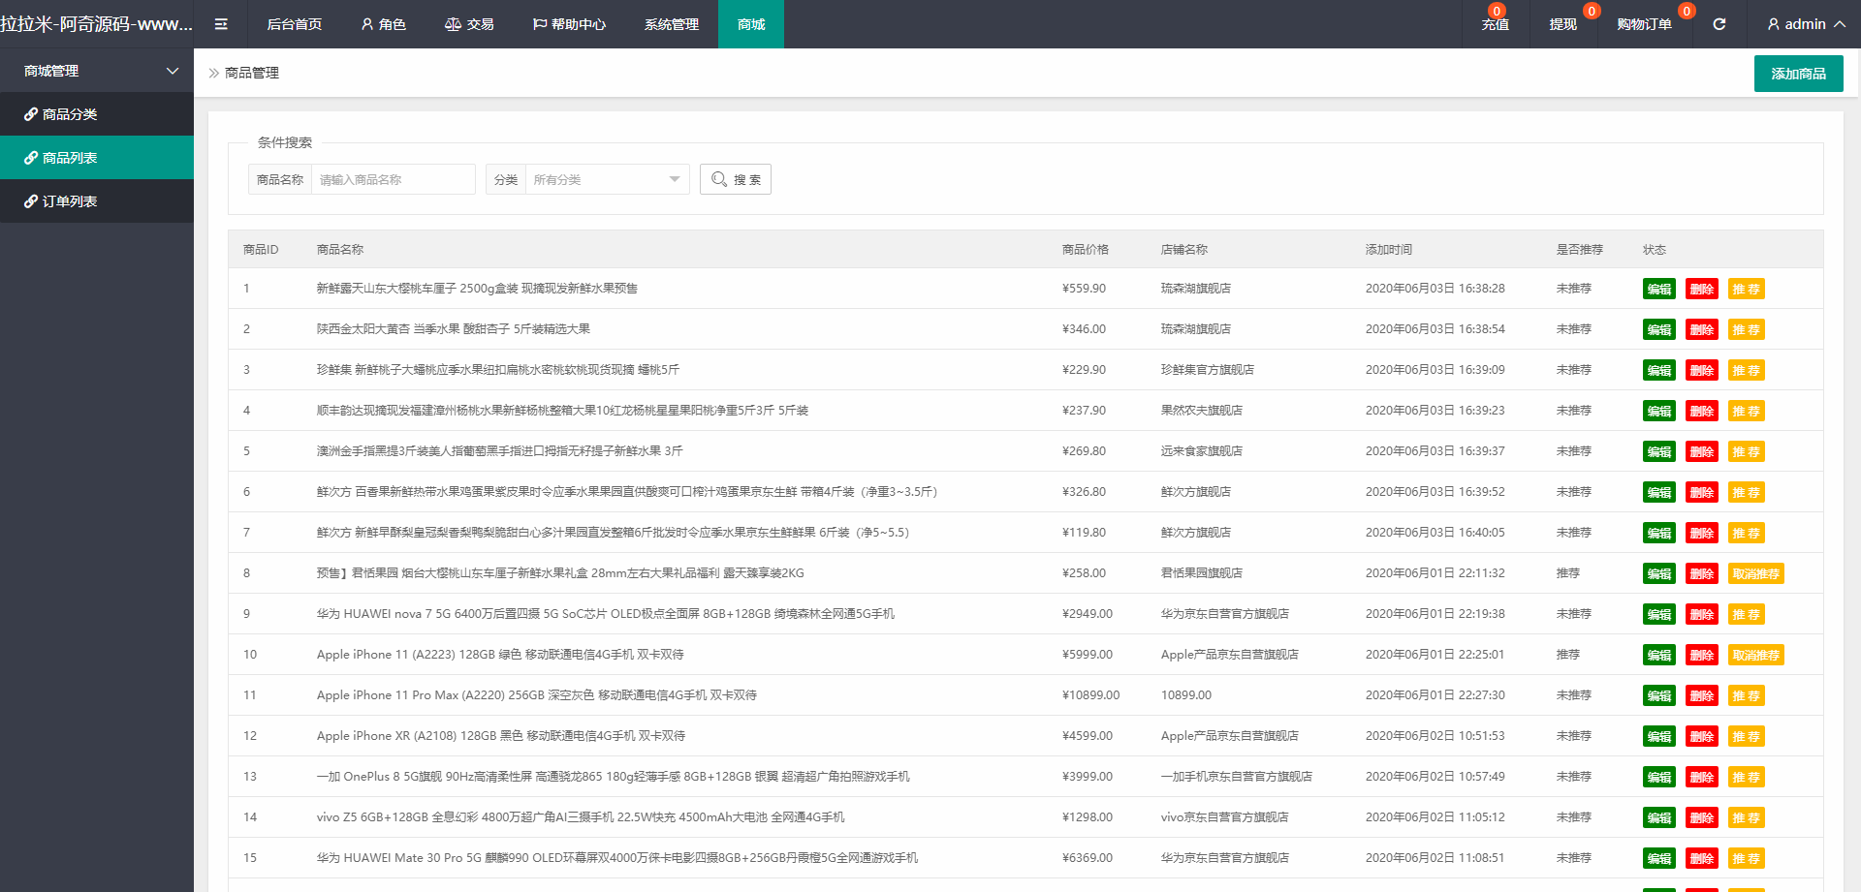This screenshot has height=892, width=1861.
Task: Click 取消推荐 on the iPhone 11 row
Action: pos(1757,654)
